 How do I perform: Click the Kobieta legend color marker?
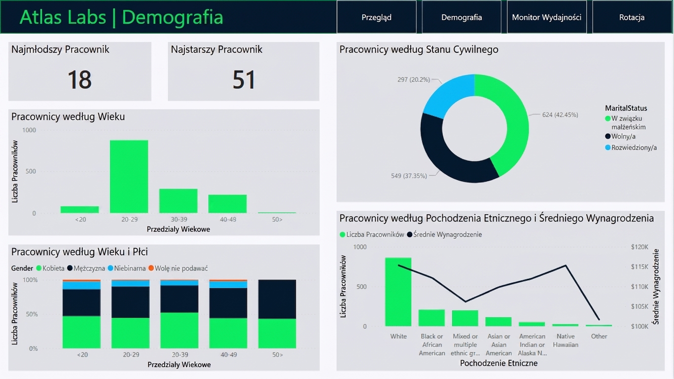tap(38, 268)
